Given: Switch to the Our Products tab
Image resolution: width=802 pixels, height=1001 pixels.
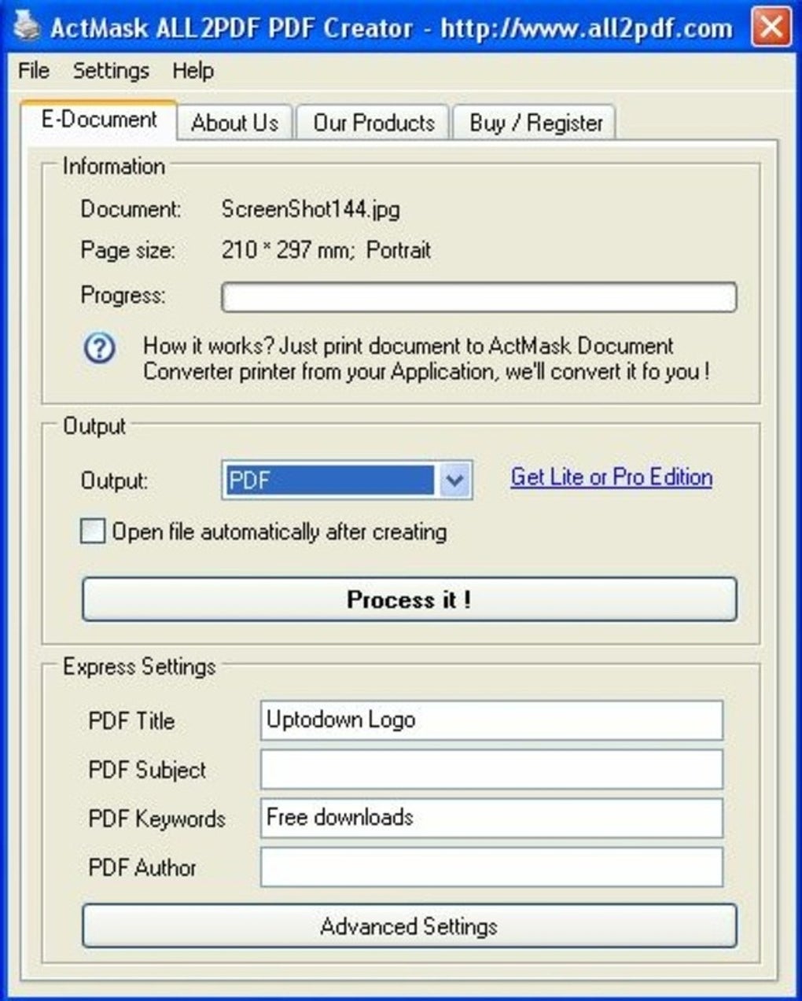Looking at the screenshot, I should pos(372,122).
